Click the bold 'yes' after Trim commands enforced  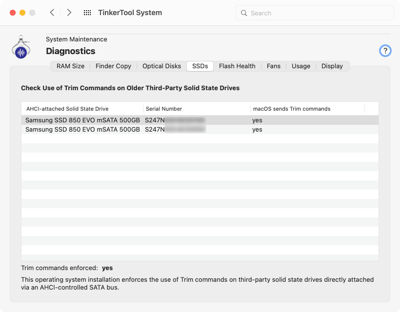107,268
